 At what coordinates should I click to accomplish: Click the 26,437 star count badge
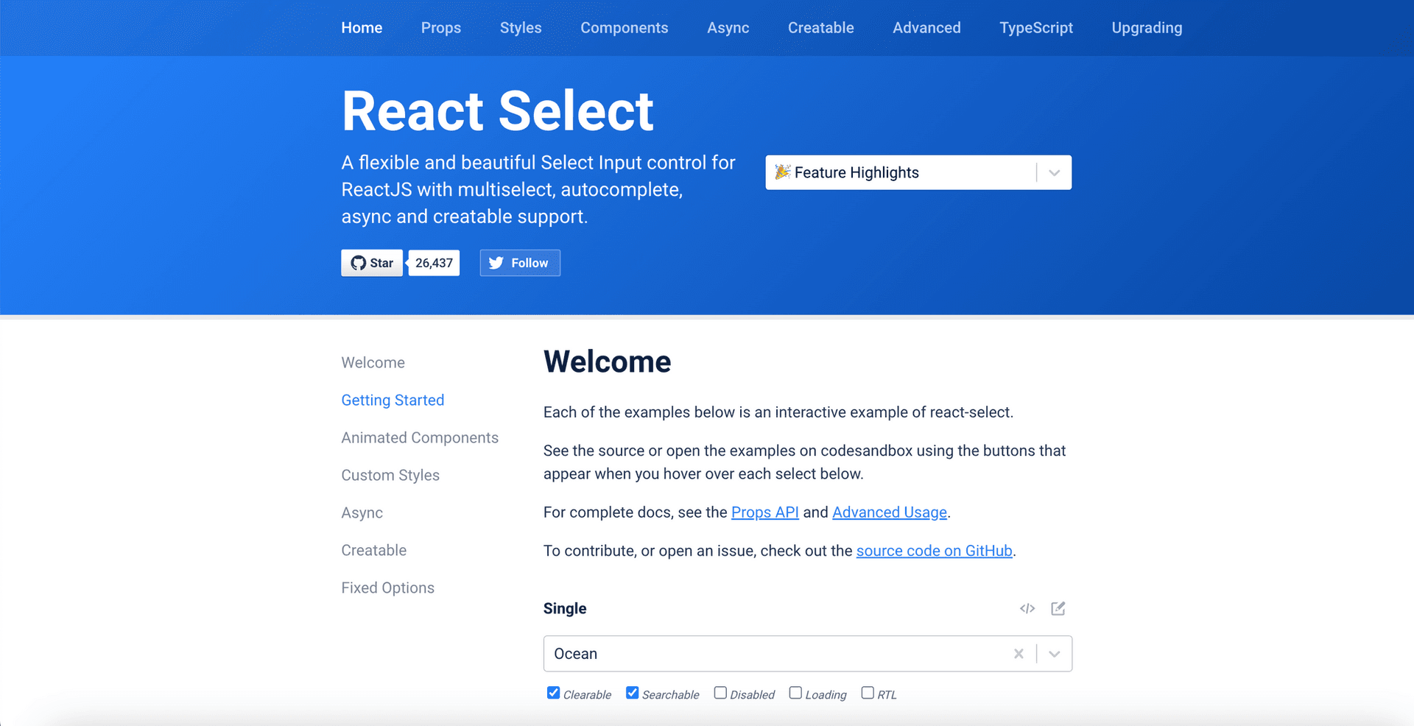[434, 263]
